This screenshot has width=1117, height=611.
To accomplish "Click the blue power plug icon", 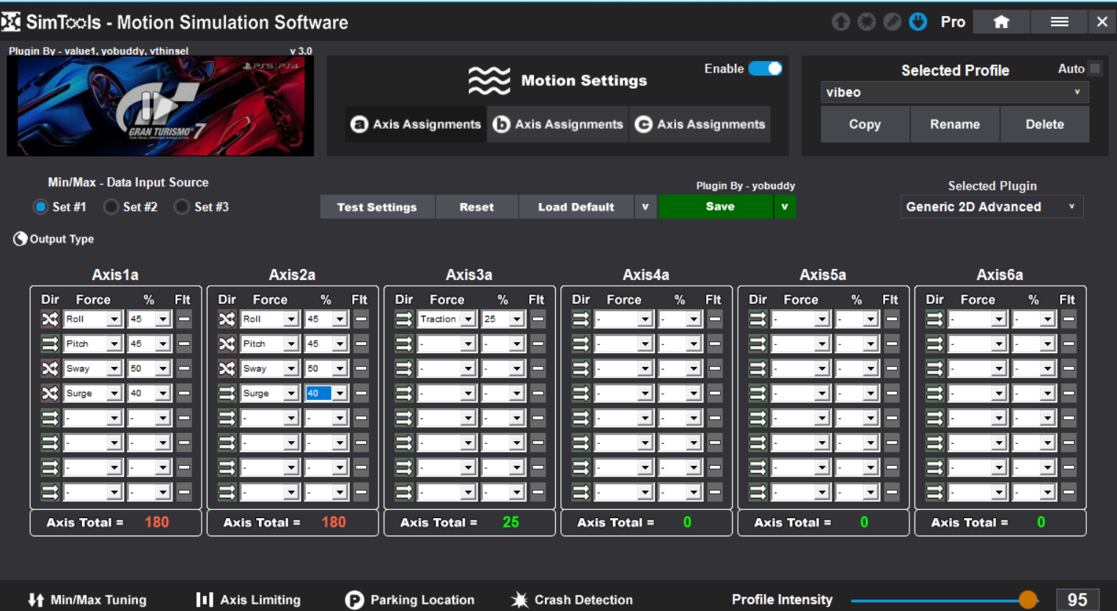I will pyautogui.click(x=918, y=22).
